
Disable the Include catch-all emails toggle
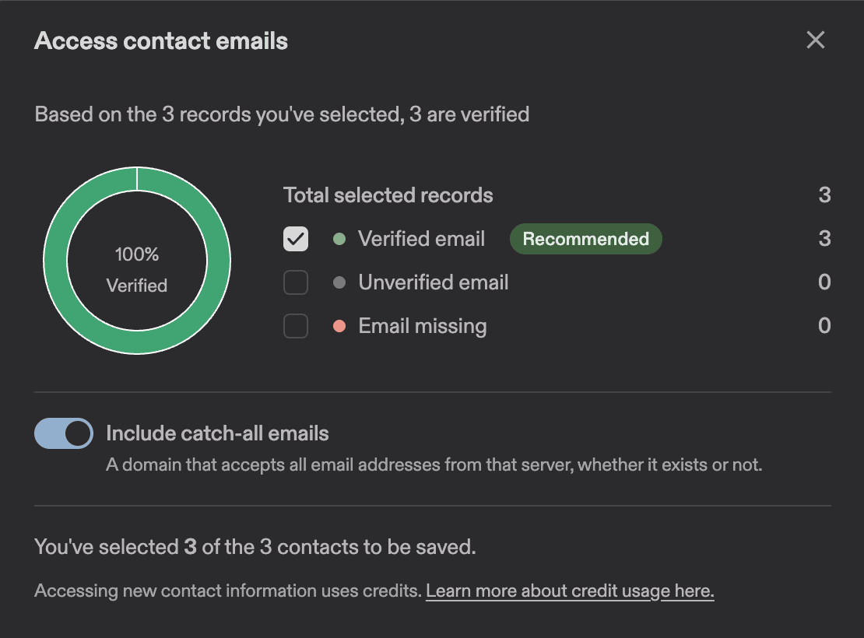point(63,433)
